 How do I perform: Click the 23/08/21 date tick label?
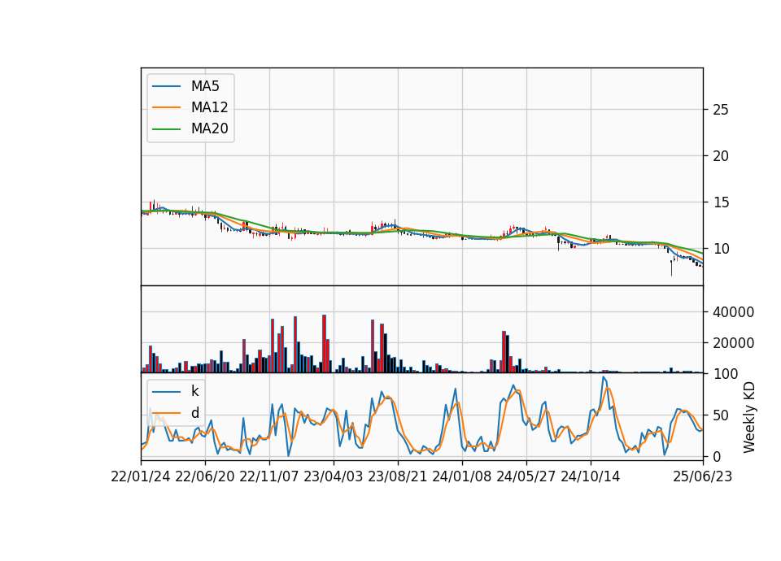click(x=398, y=476)
